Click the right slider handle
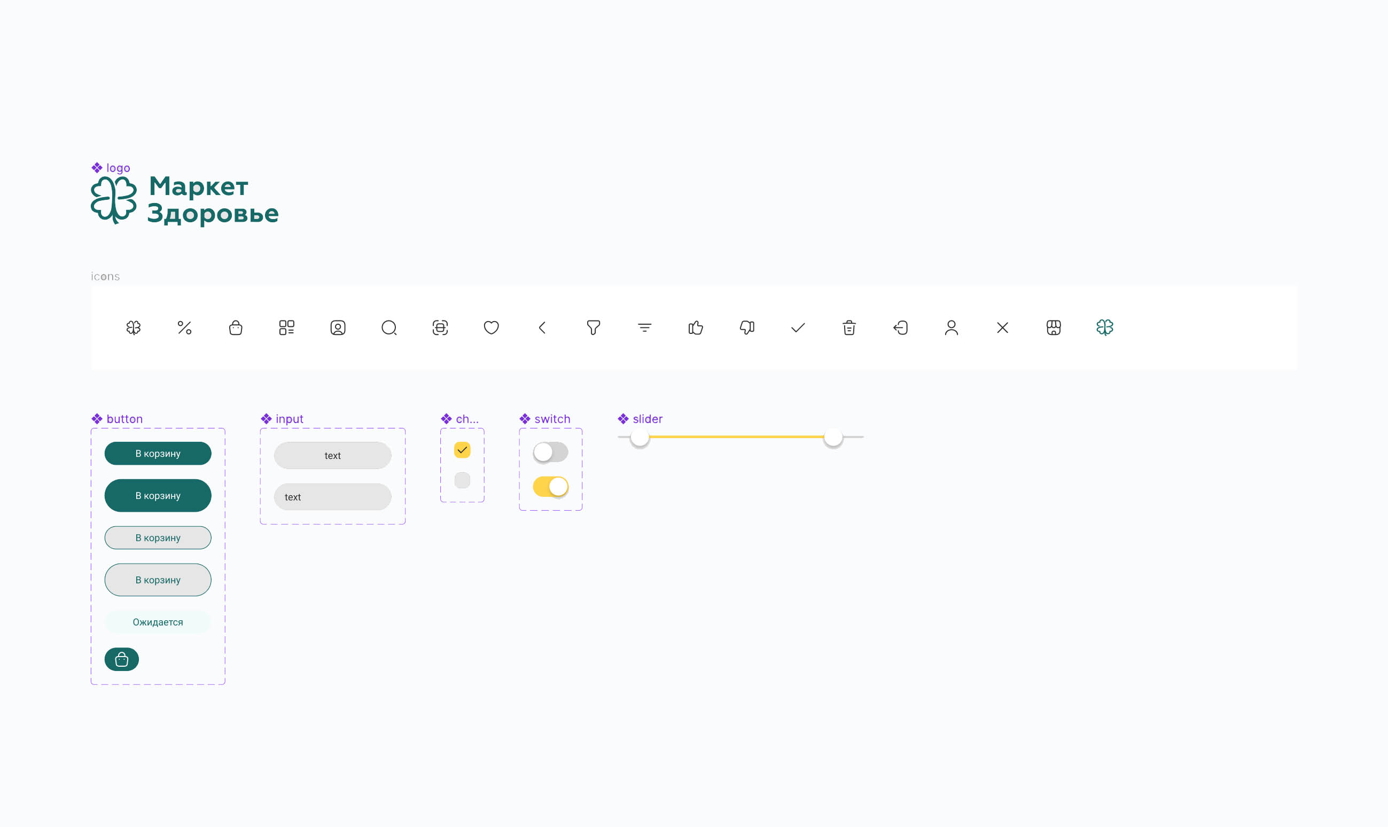Viewport: 1388px width, 827px height. [x=832, y=438]
